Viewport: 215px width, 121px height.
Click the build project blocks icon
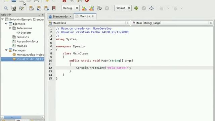tap(84, 8)
